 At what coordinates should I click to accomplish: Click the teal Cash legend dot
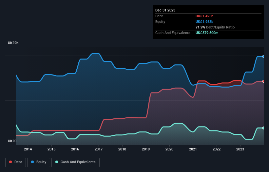(x=57, y=162)
